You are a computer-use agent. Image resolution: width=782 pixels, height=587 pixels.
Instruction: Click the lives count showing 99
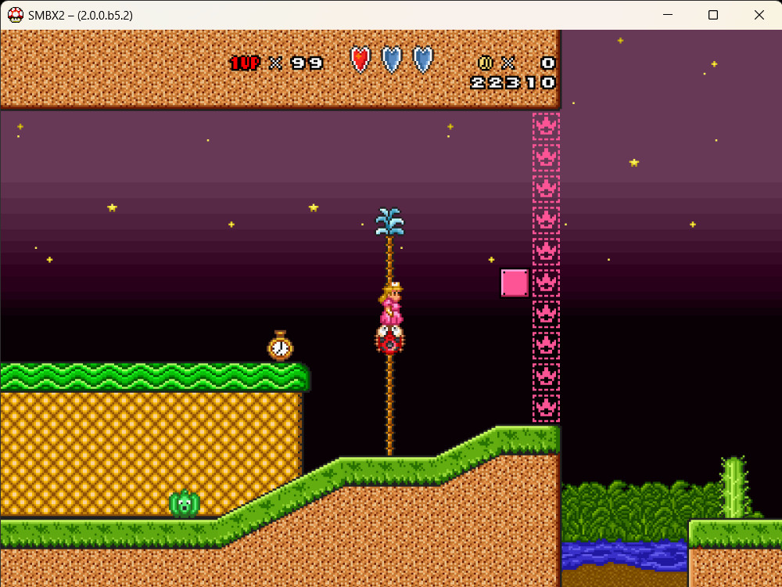[x=307, y=63]
